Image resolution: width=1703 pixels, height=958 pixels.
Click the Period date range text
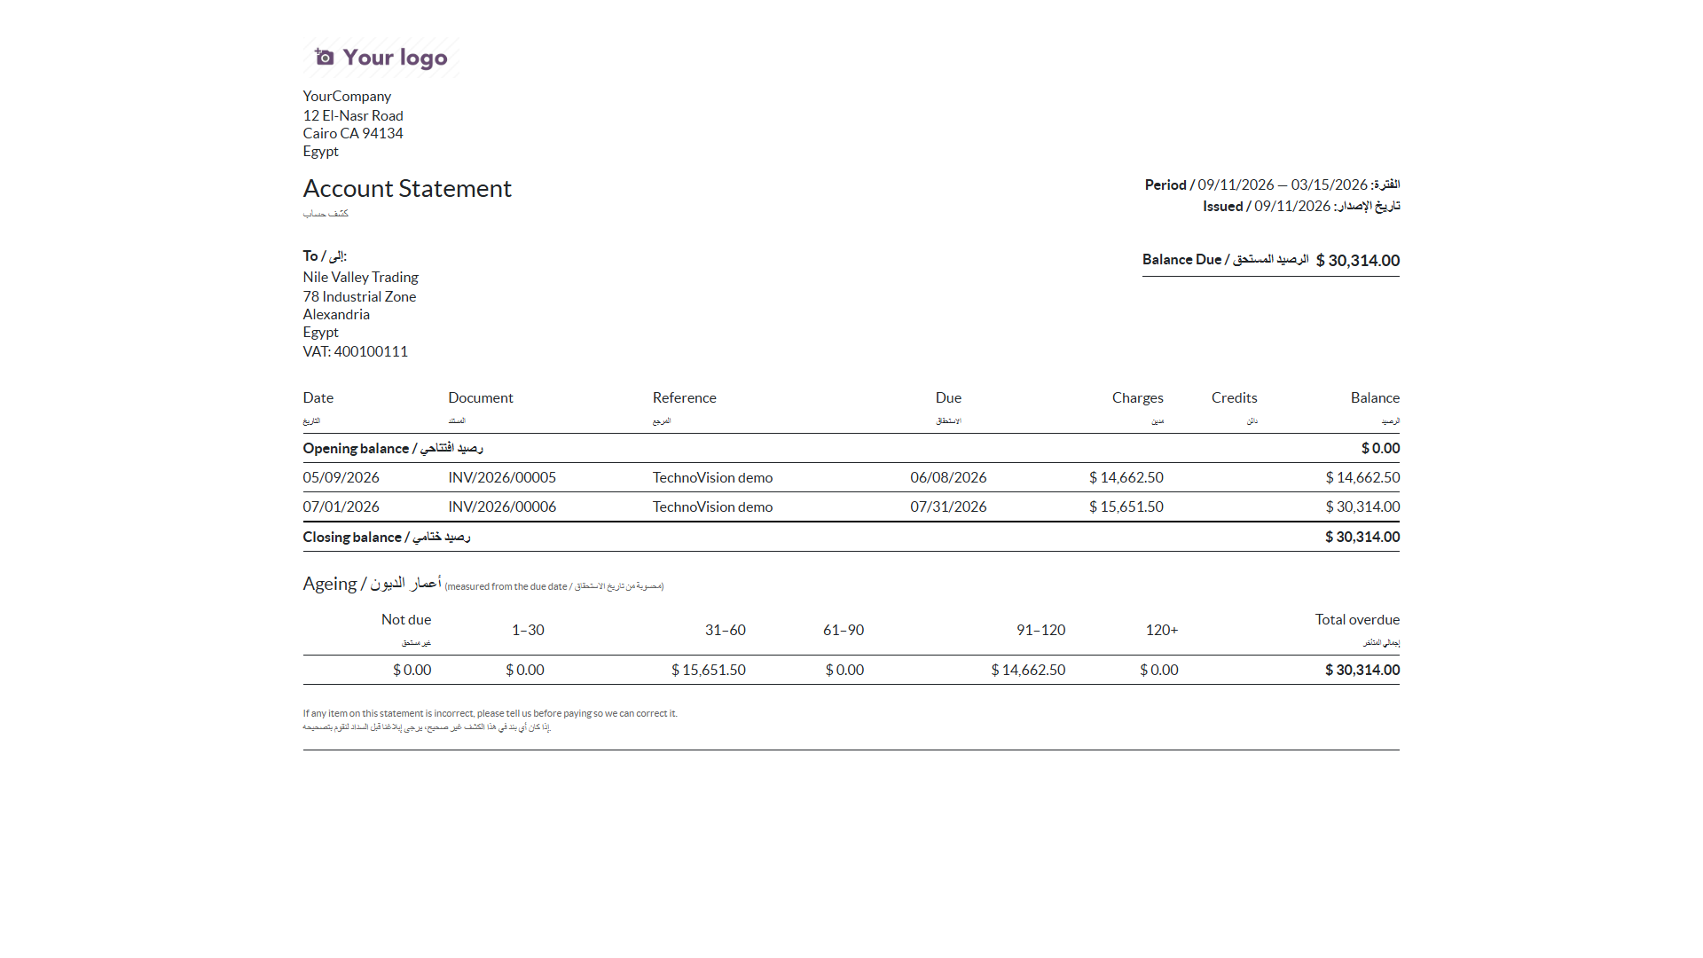click(1283, 185)
